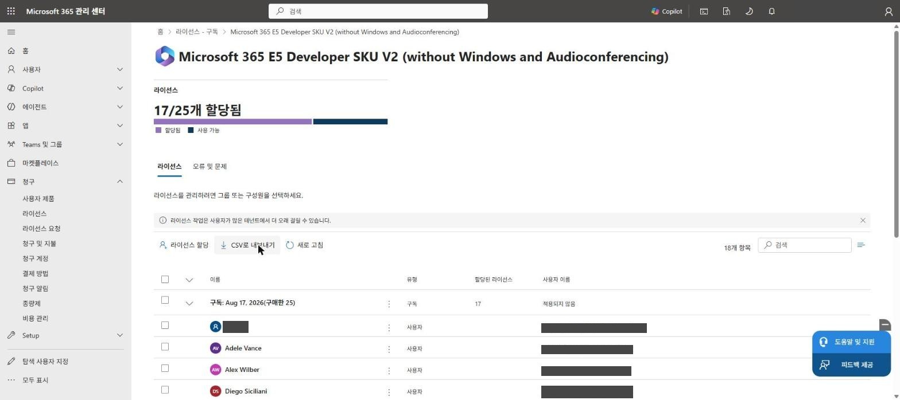Image resolution: width=900 pixels, height=400 pixels.
Task: Open the notifications bell
Action: point(771,11)
